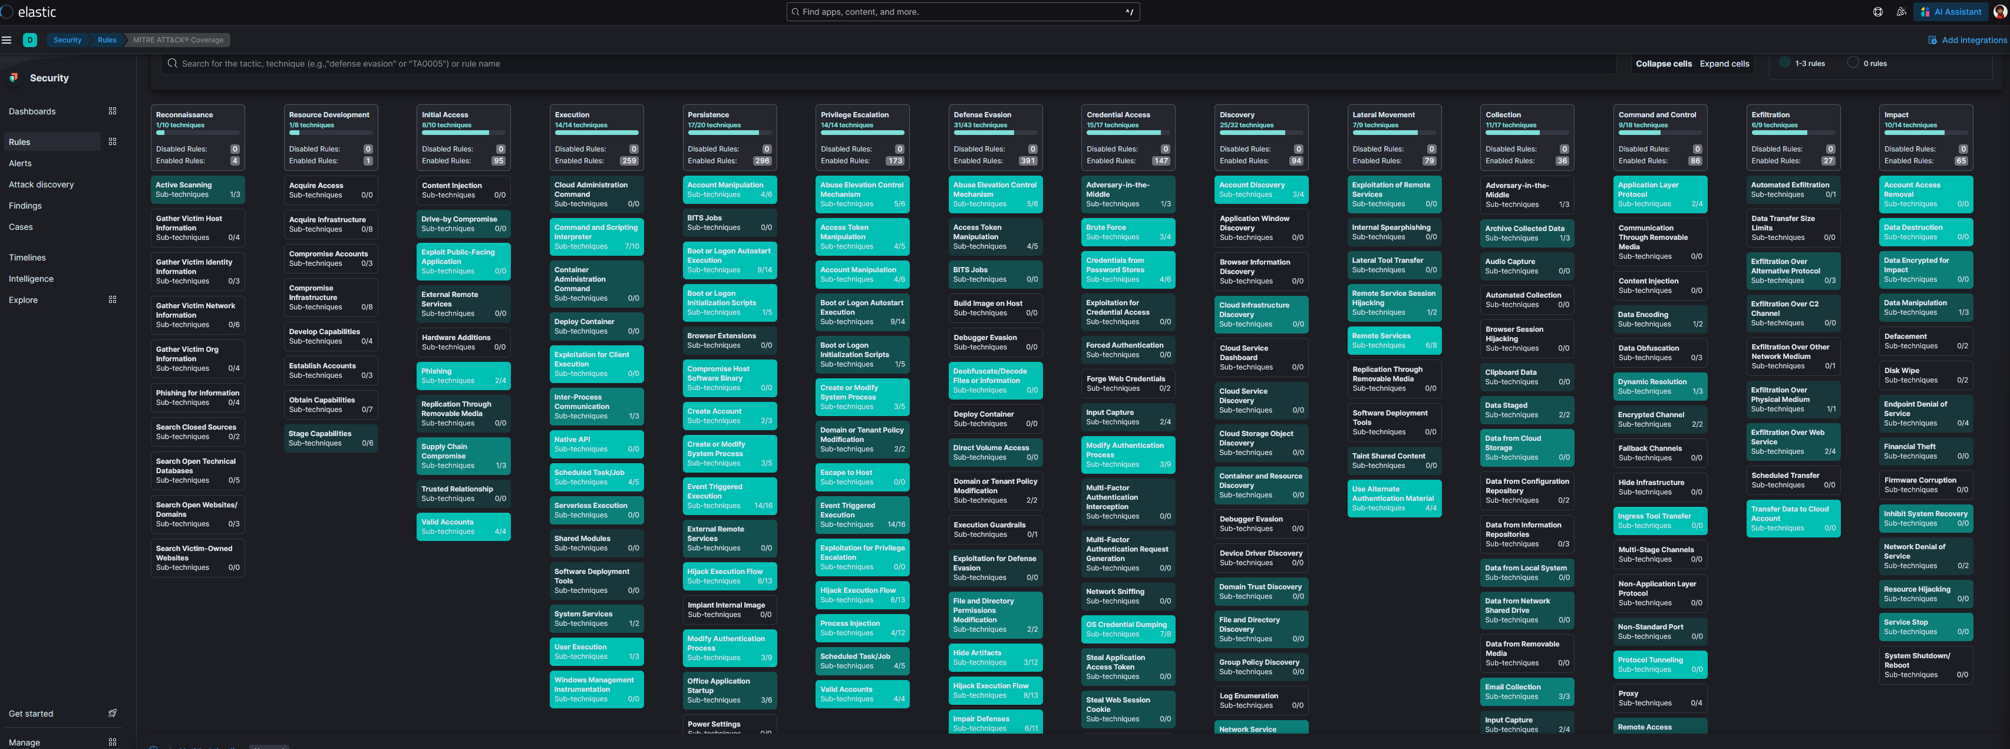Click the 1-3 rules legend swatch
This screenshot has width=2010, height=749.
(1784, 63)
